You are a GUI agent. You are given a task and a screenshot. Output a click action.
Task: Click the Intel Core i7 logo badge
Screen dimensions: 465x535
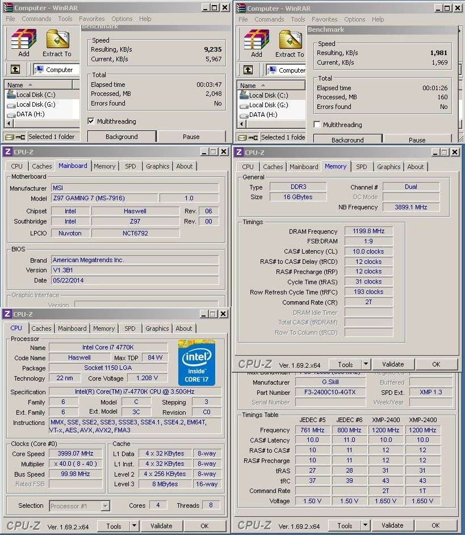[196, 362]
